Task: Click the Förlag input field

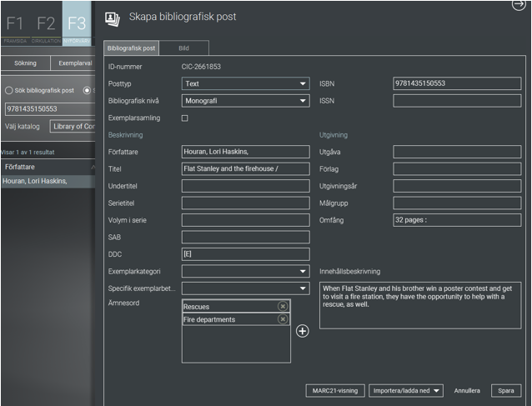Action: coord(457,169)
